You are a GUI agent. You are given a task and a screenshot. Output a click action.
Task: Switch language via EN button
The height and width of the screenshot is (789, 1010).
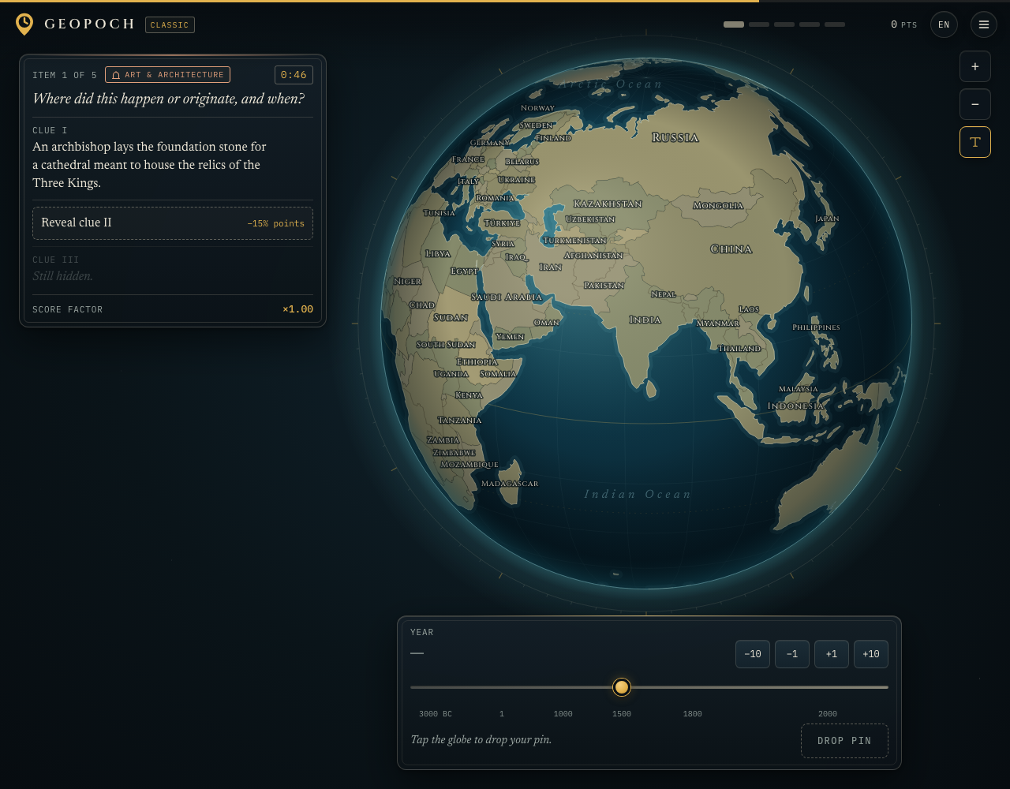[944, 24]
